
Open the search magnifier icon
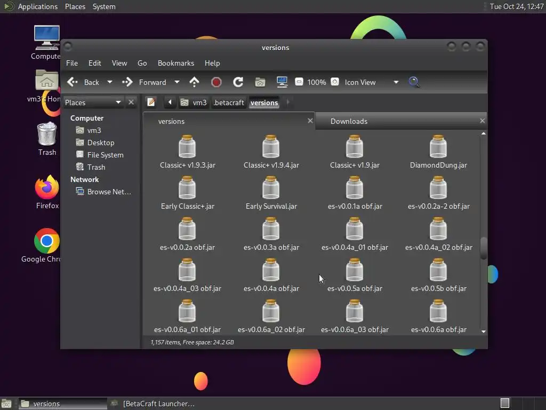click(414, 82)
